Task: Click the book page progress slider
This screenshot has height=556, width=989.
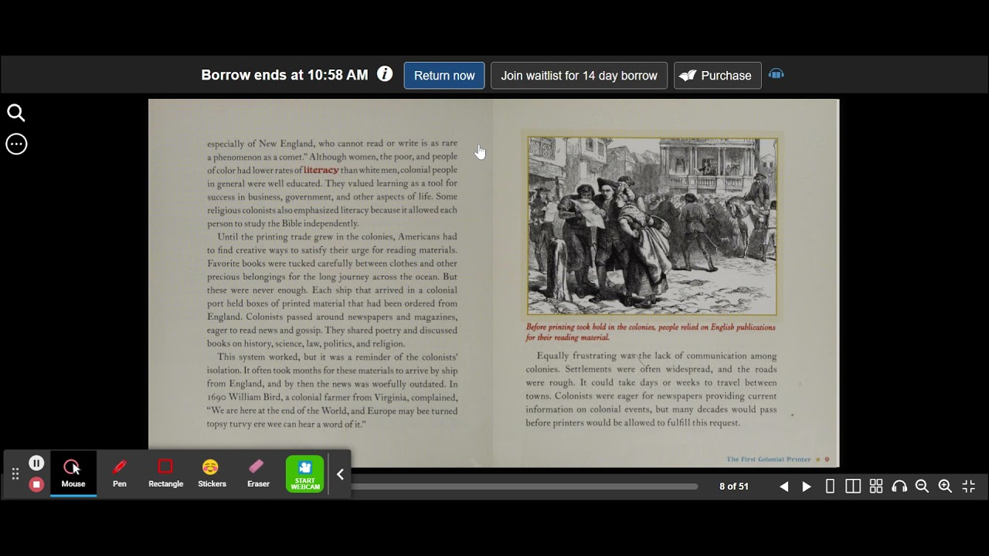Action: point(524,486)
